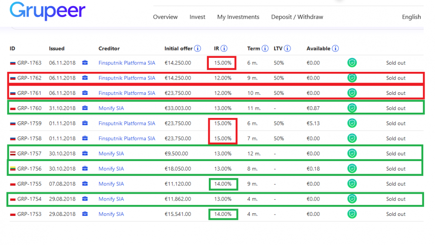Screen dimensions: 435x245
Task: Click green shield icon in GRP-1760 row
Action: pyautogui.click(x=352, y=108)
